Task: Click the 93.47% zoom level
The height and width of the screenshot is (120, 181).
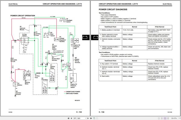Action: [x=174, y=118]
